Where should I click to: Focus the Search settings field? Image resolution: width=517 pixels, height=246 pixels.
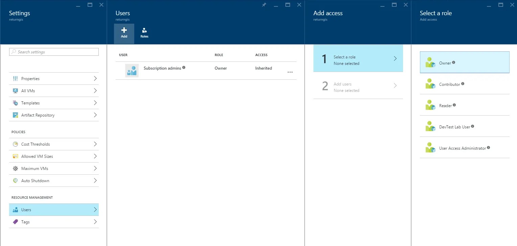[x=54, y=52]
